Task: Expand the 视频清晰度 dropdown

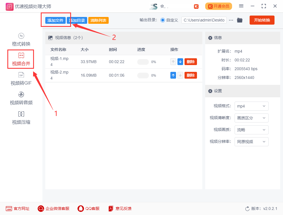Action: point(251,118)
